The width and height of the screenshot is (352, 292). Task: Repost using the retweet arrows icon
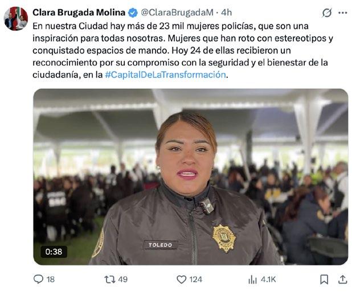click(110, 279)
